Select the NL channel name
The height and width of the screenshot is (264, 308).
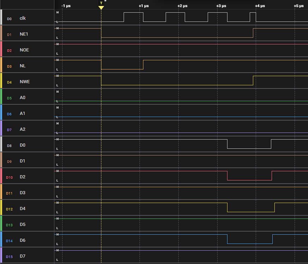click(23, 66)
